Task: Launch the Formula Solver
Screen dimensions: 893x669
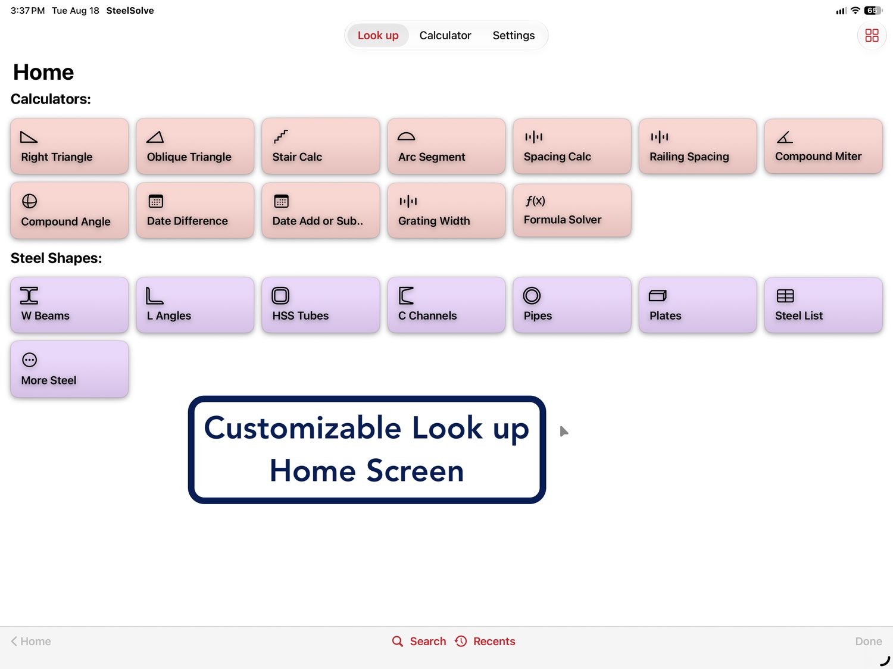Action: (x=572, y=210)
